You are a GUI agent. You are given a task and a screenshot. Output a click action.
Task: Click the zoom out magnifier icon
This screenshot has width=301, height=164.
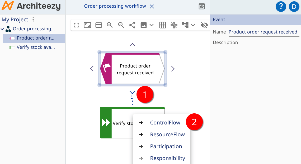tap(121, 25)
